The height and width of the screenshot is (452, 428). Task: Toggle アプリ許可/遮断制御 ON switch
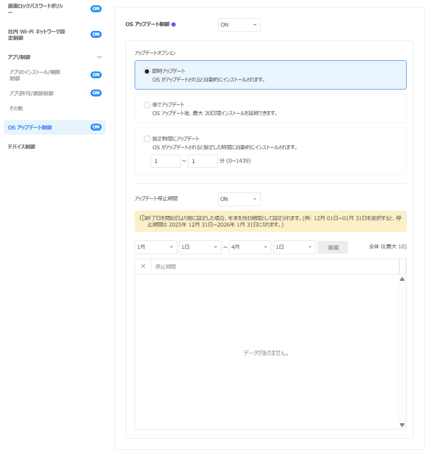click(96, 93)
